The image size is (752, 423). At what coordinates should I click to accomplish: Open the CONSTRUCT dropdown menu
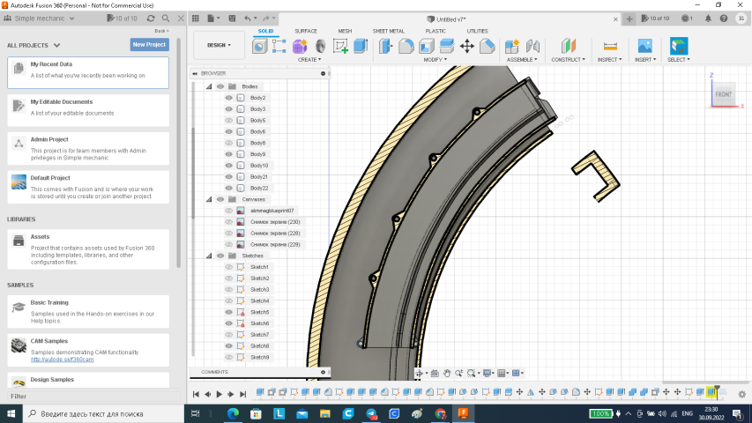pos(569,59)
